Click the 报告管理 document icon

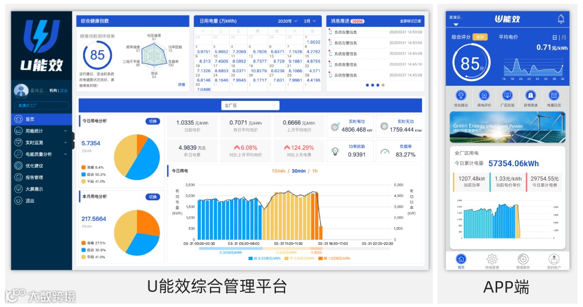click(18, 177)
